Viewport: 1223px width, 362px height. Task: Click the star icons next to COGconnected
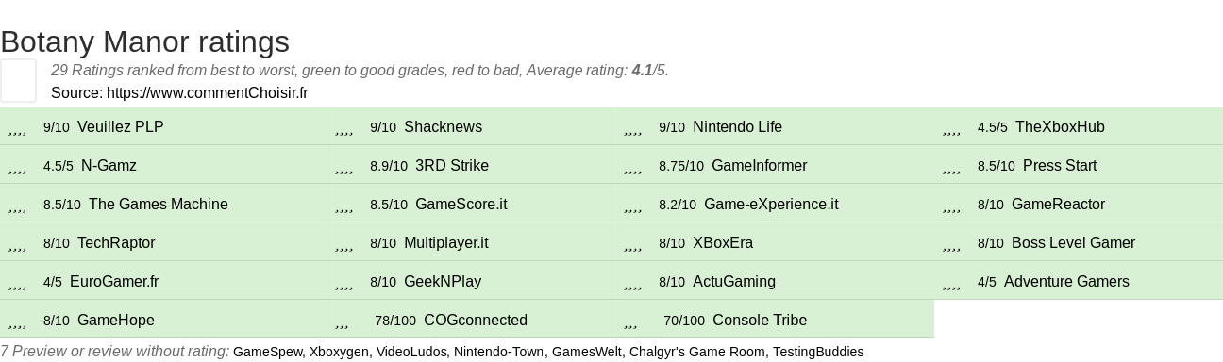pos(342,321)
